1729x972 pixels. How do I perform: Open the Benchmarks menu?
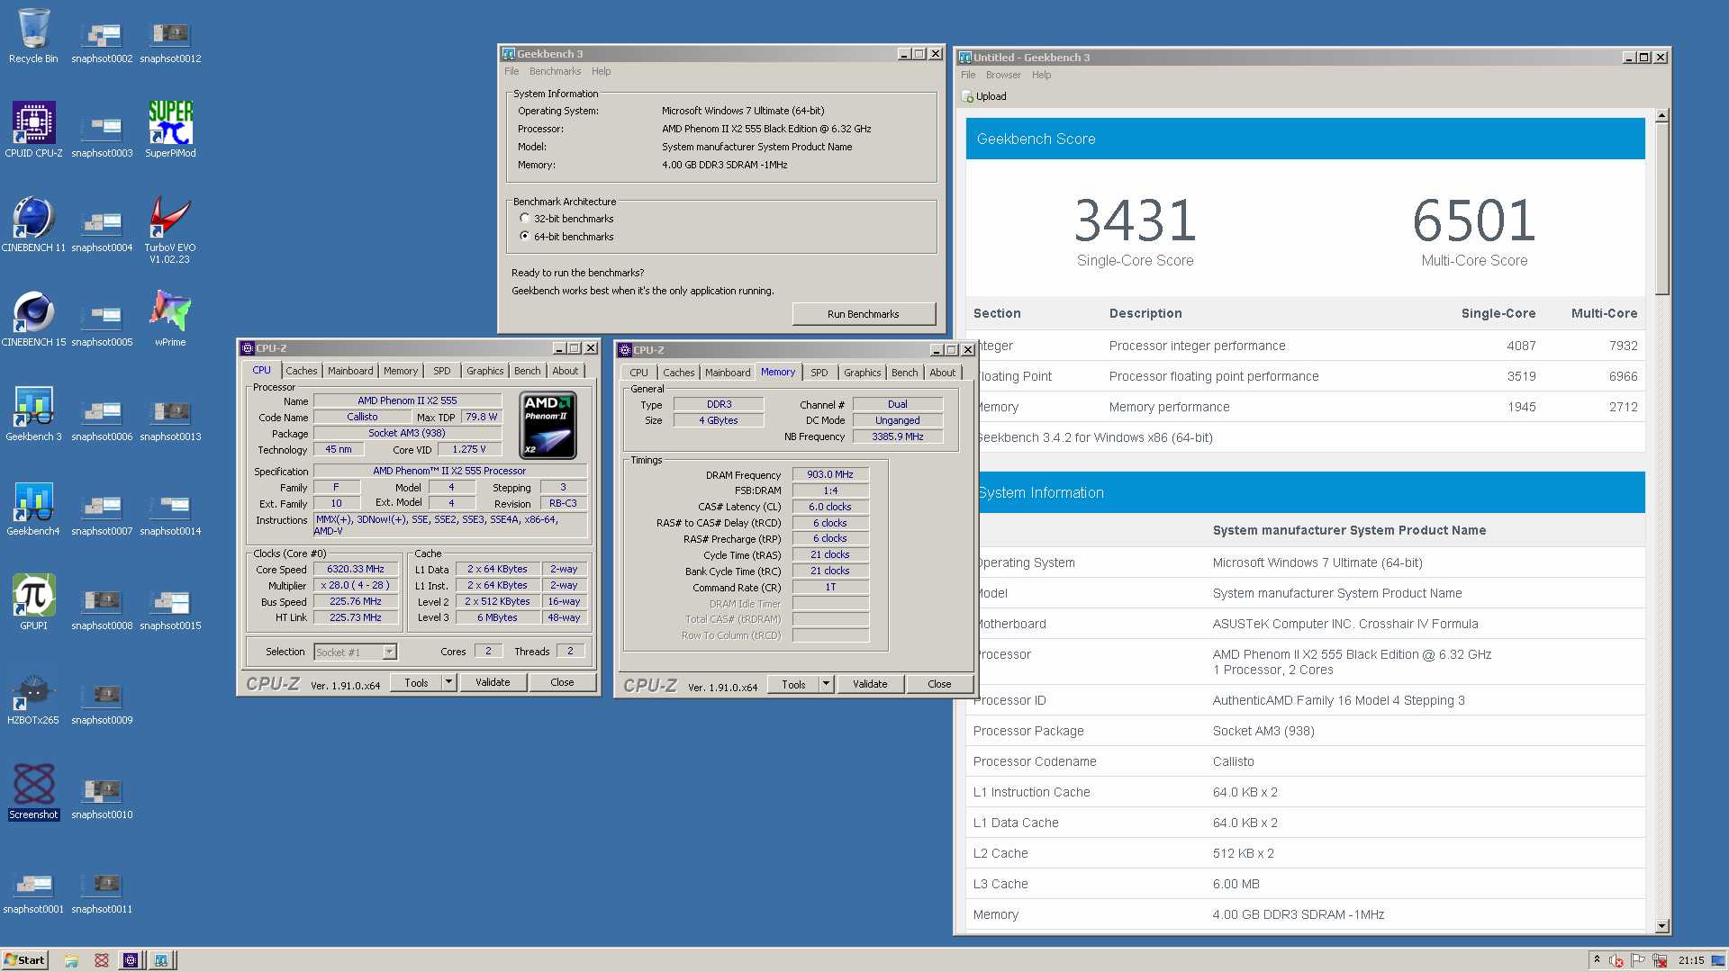pyautogui.click(x=555, y=71)
